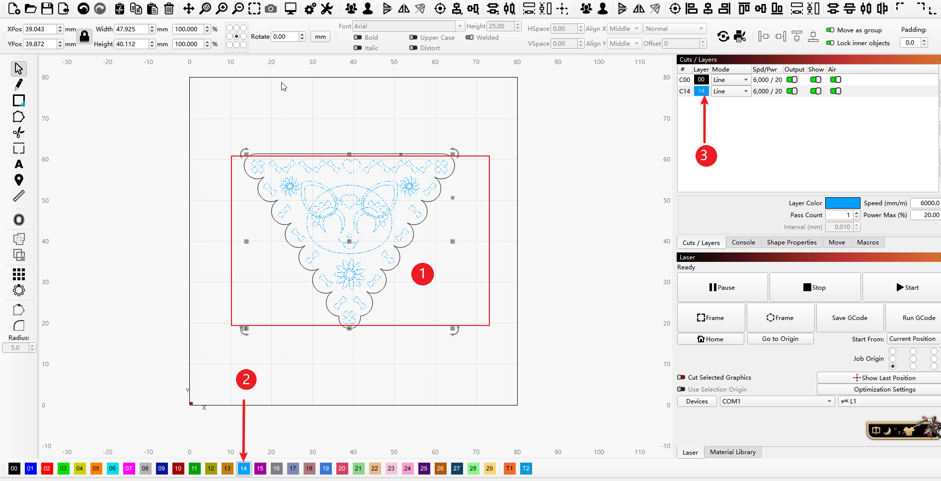Toggle Show for layer C00
This screenshot has width=941, height=481.
click(x=815, y=80)
